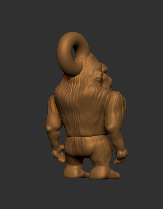Click the model's left clenched fist
The width and height of the screenshot is (163, 209).
[58, 154]
